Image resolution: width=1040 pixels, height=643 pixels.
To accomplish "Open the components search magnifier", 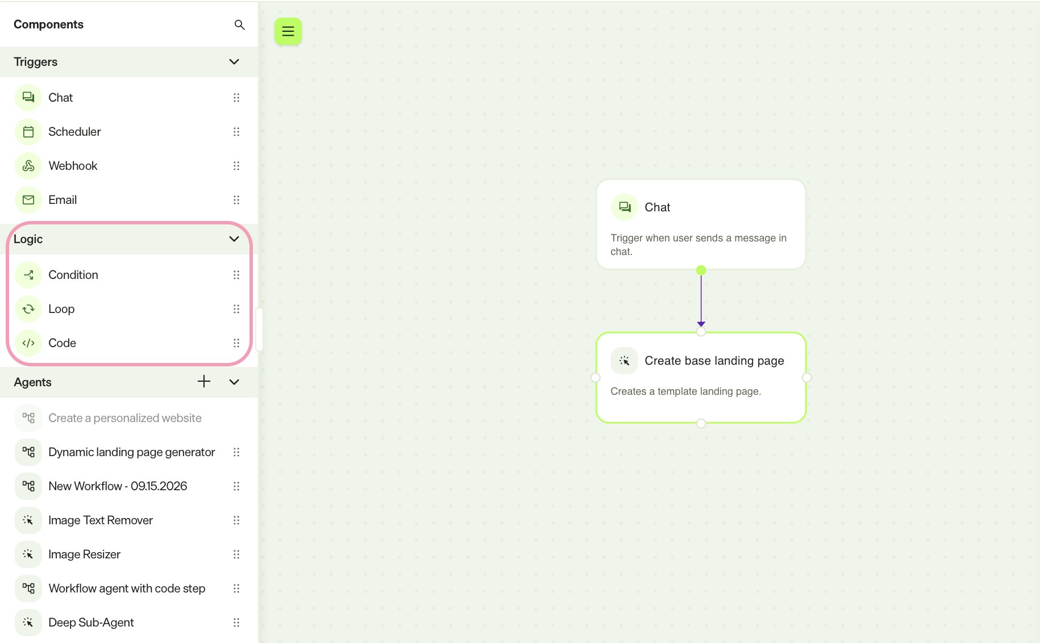I will point(239,25).
